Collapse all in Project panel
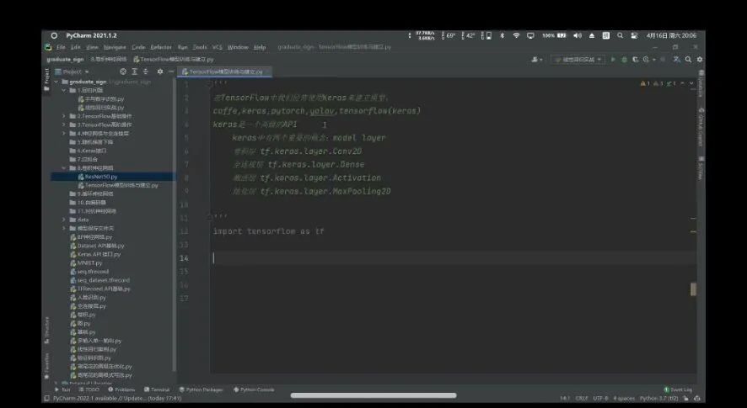 pyautogui.click(x=145, y=72)
